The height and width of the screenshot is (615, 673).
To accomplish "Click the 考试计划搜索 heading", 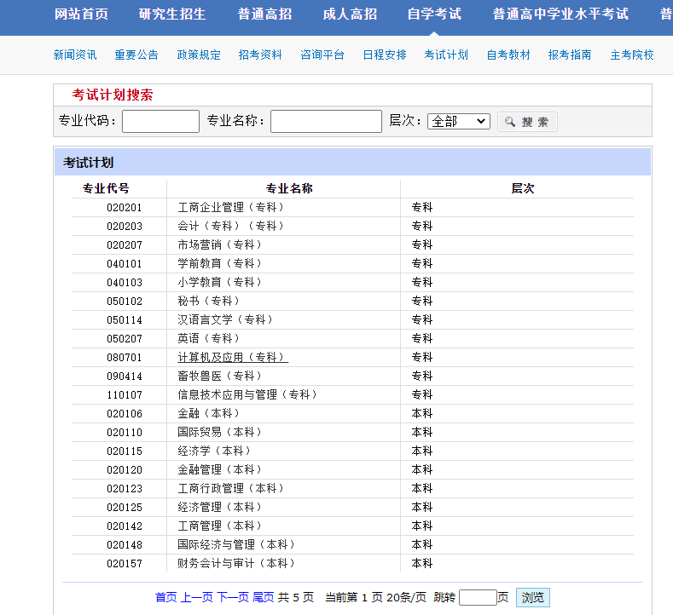I will click(x=113, y=95).
